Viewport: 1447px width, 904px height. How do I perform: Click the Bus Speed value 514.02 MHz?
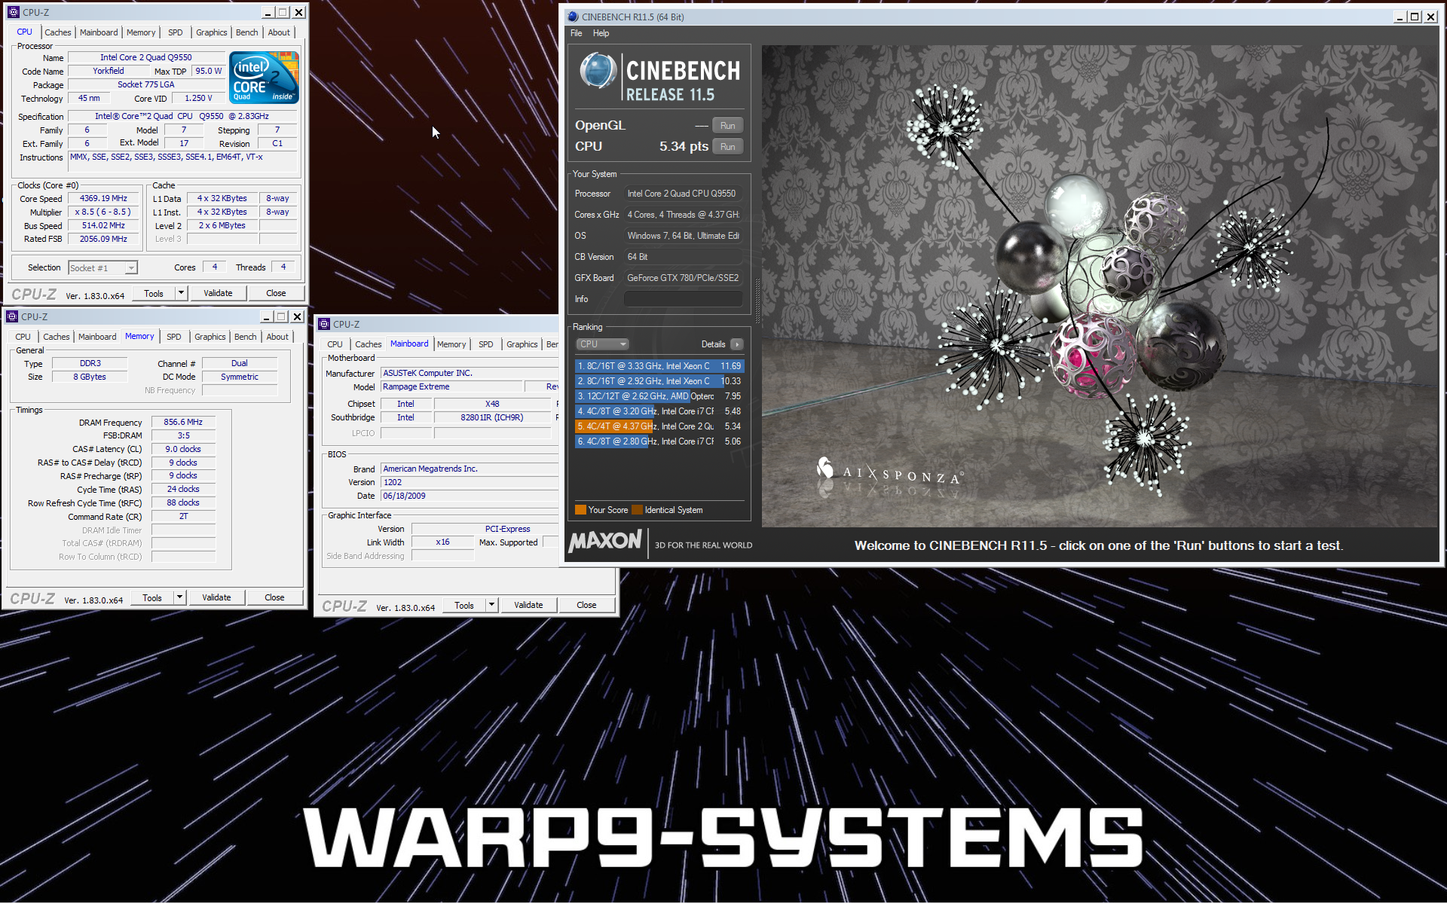103,226
